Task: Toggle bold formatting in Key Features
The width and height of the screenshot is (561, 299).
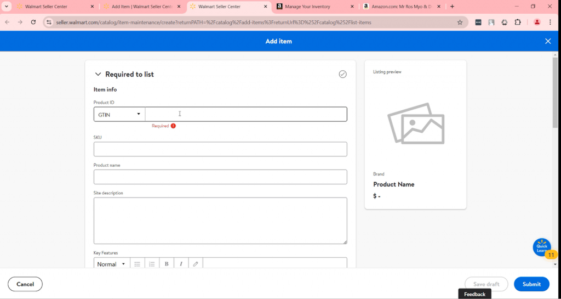Action: click(x=167, y=264)
